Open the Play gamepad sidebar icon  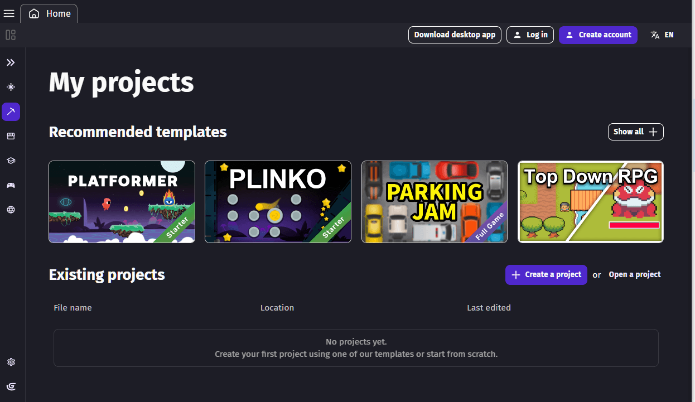11,185
